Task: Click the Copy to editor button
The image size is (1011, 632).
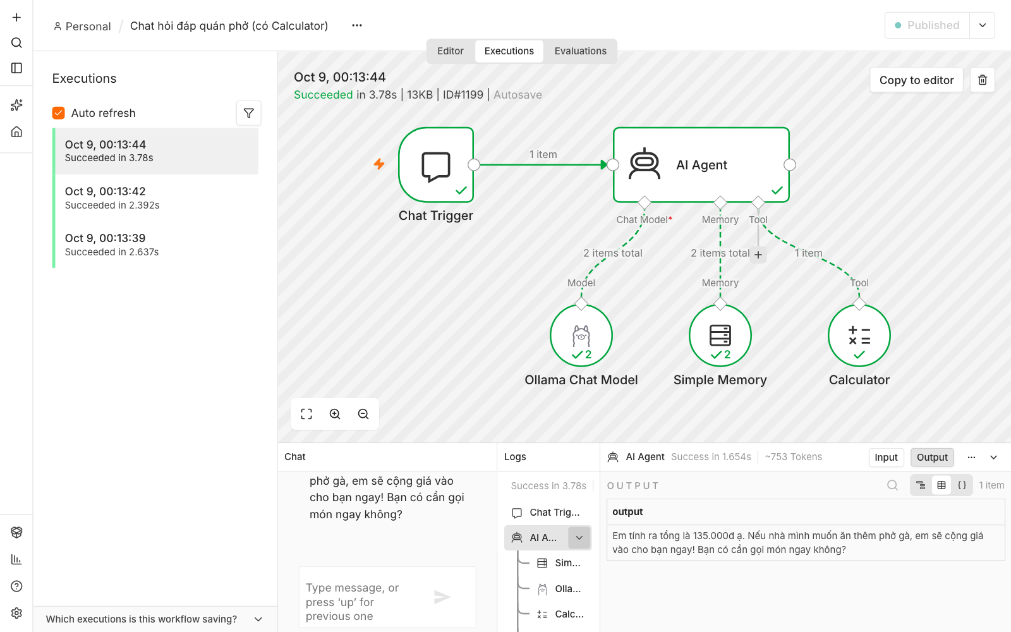Action: (916, 80)
